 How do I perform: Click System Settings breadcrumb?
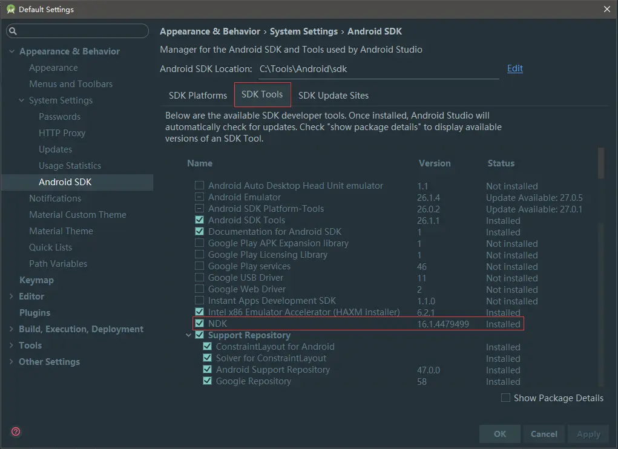point(303,31)
